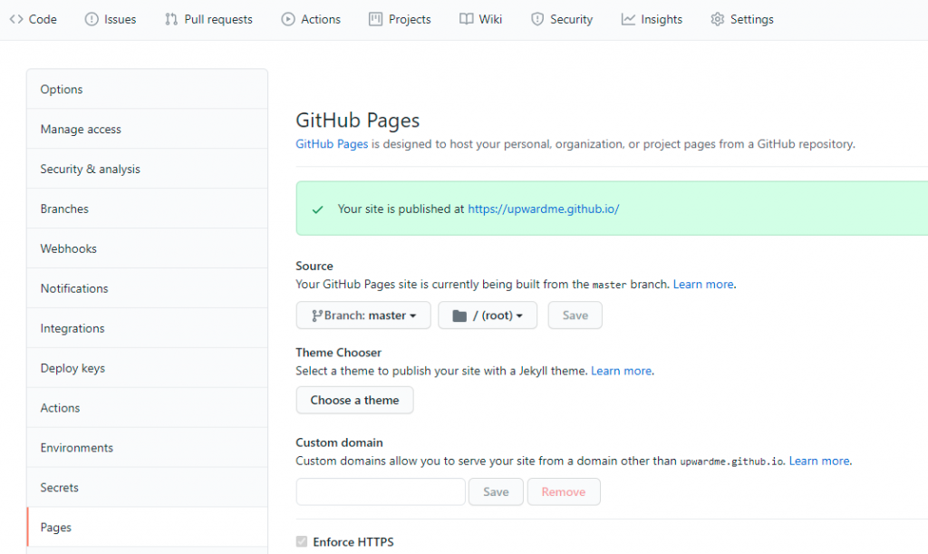Open the top Security tab
Image resolution: width=928 pixels, height=554 pixels.
(x=562, y=20)
